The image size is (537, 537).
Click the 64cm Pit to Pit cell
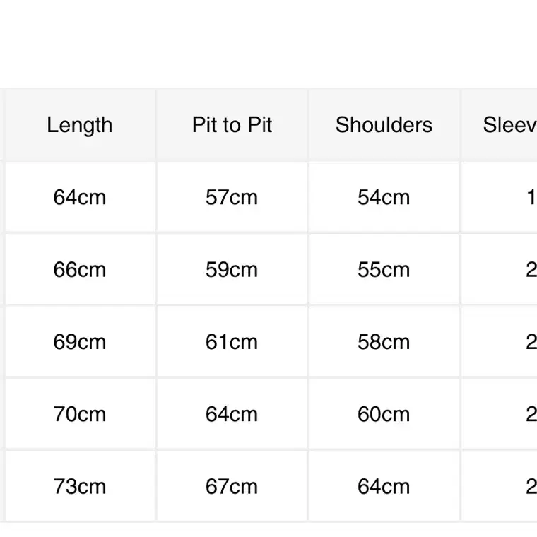[232, 414]
